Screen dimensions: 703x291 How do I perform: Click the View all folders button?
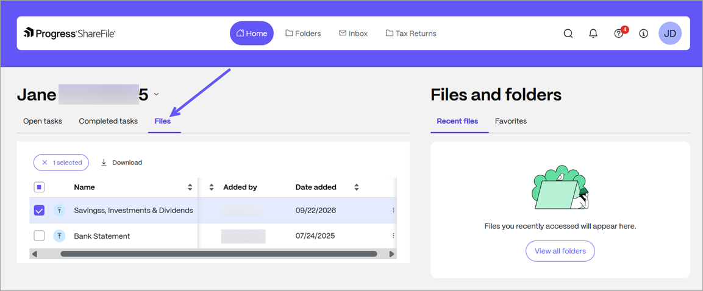560,251
